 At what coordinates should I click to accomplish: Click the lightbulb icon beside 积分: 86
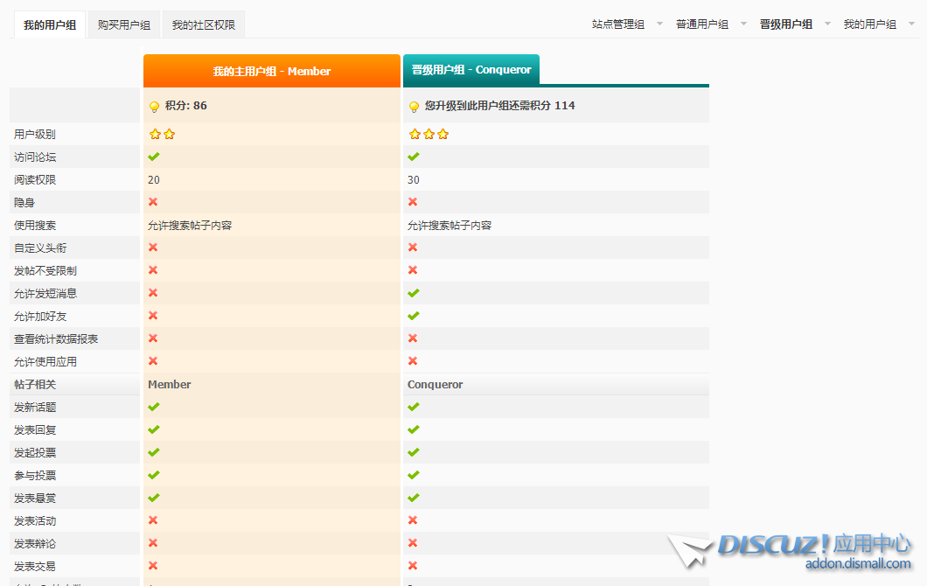(154, 107)
